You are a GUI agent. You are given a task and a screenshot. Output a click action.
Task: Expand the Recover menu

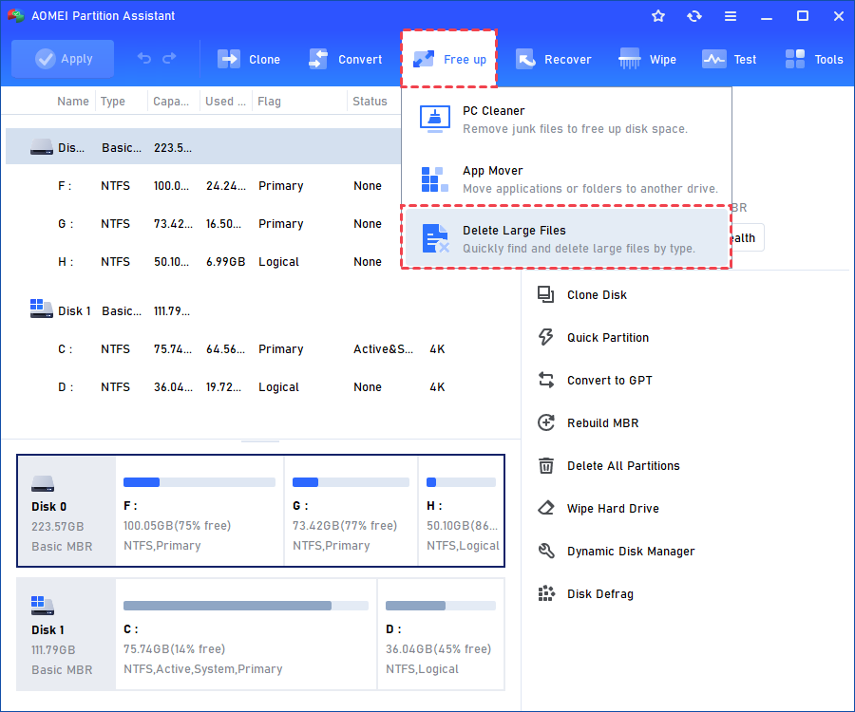[x=554, y=59]
